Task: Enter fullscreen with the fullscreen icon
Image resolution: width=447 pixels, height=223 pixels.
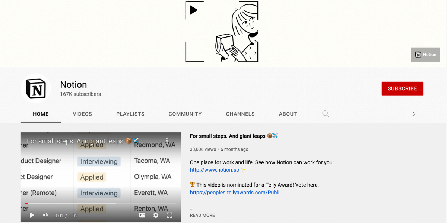Action: tap(169, 215)
